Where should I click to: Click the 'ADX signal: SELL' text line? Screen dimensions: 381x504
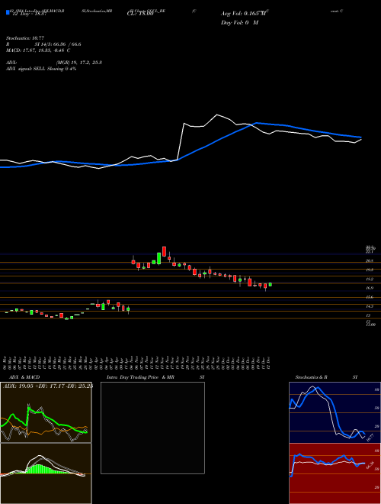pyautogui.click(x=26, y=69)
